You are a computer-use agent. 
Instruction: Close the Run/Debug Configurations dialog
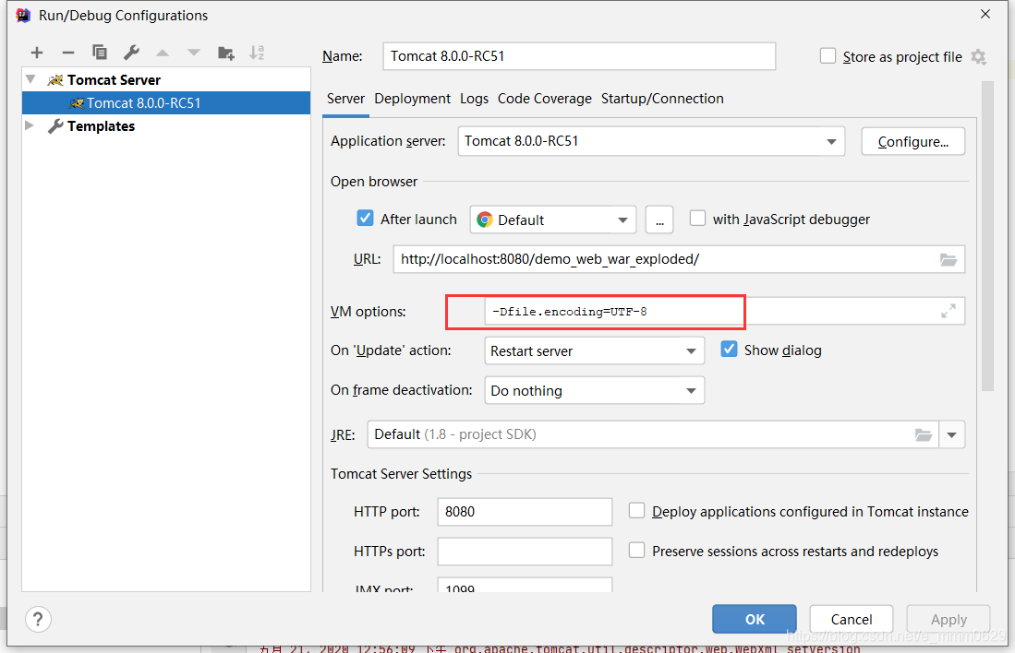point(985,14)
